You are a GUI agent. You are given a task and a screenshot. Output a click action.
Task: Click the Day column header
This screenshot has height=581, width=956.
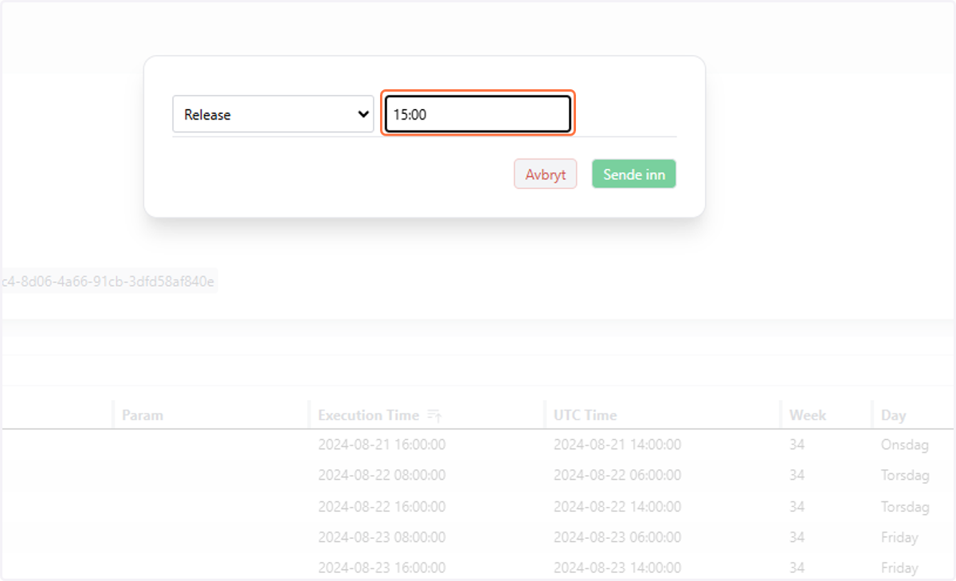coord(893,415)
